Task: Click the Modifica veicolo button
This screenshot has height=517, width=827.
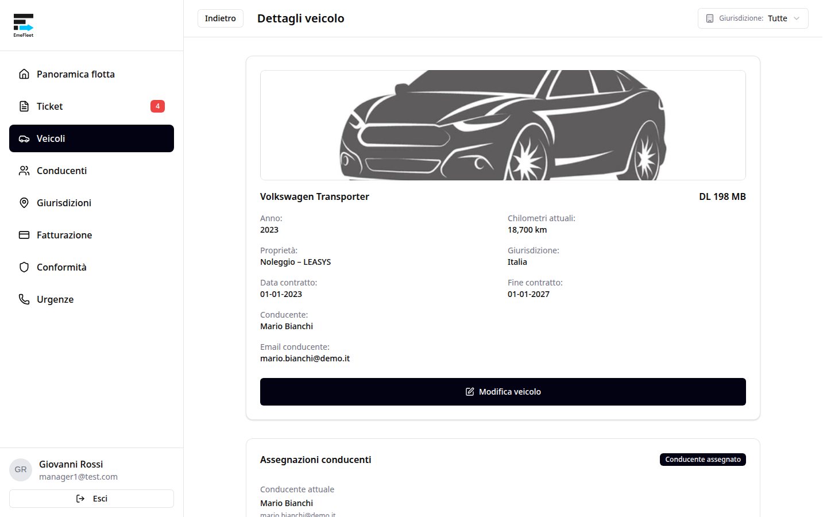Action: coord(503,392)
